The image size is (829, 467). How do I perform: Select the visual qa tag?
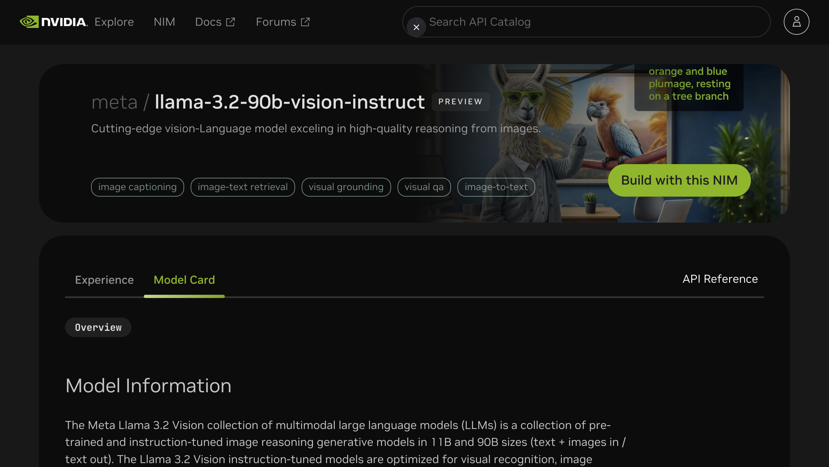424,187
